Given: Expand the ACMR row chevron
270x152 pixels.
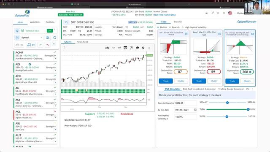Looking at the screenshot, I should click(55, 59).
